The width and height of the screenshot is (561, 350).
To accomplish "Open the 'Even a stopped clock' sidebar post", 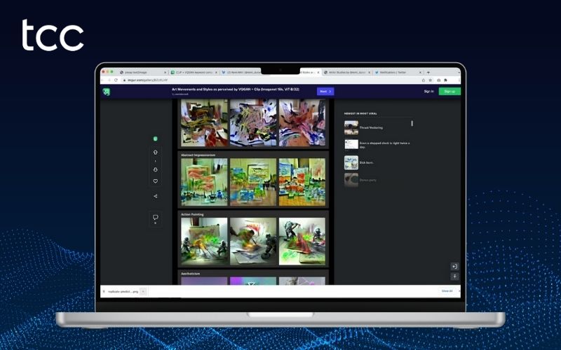I will point(384,145).
